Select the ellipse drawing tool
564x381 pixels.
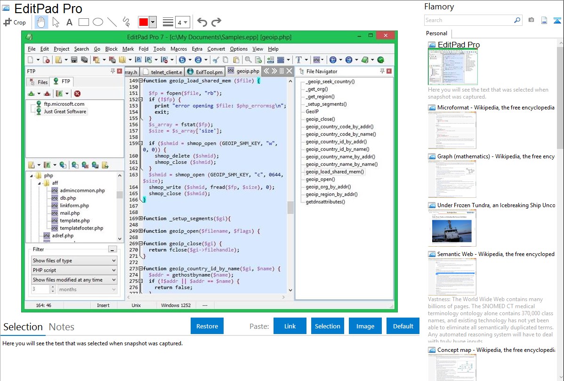pos(98,22)
